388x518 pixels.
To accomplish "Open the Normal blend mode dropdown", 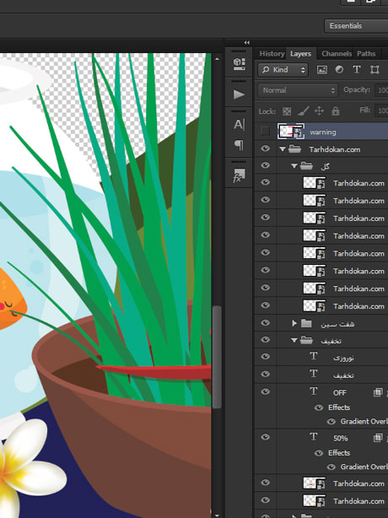I will [x=298, y=90].
